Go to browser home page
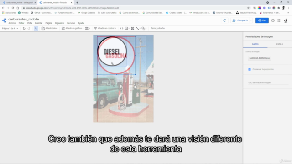The width and height of the screenshot is (292, 164). (18, 8)
